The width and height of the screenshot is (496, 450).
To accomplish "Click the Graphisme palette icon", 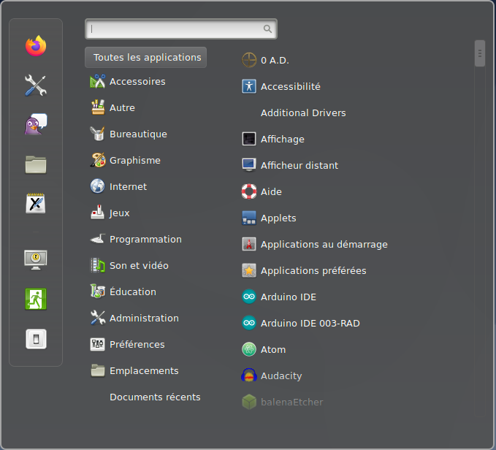I will (x=98, y=160).
